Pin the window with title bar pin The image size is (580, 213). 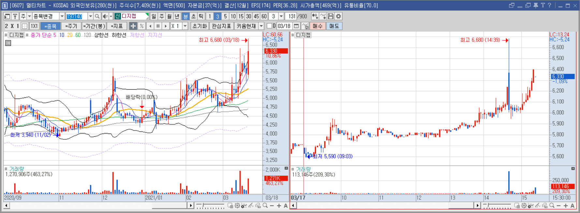click(536, 5)
